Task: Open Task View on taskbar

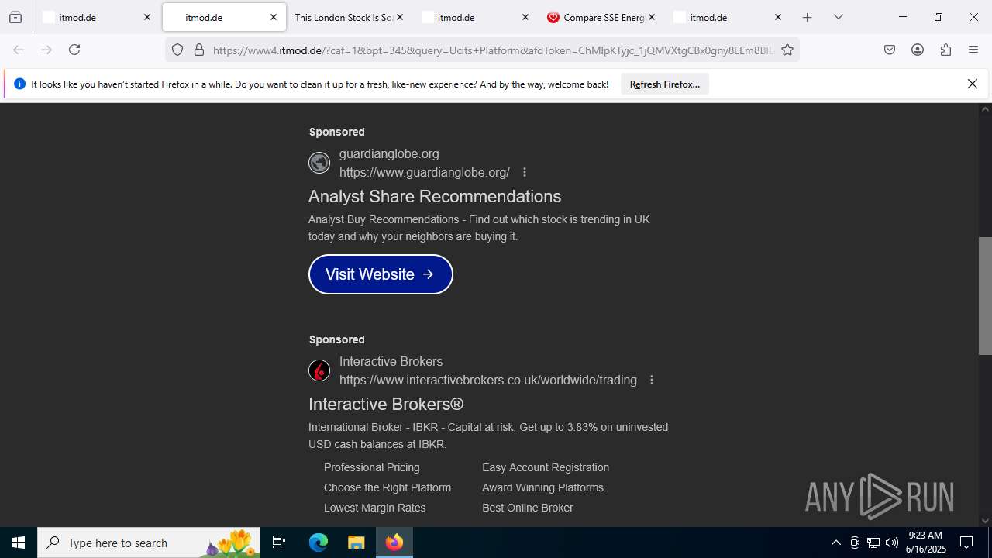Action: coord(279,542)
